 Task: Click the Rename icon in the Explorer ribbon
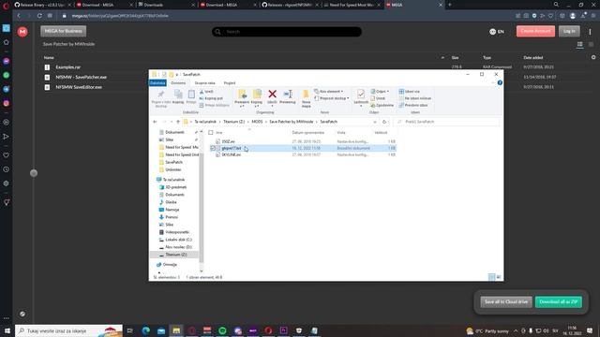pyautogui.click(x=288, y=94)
